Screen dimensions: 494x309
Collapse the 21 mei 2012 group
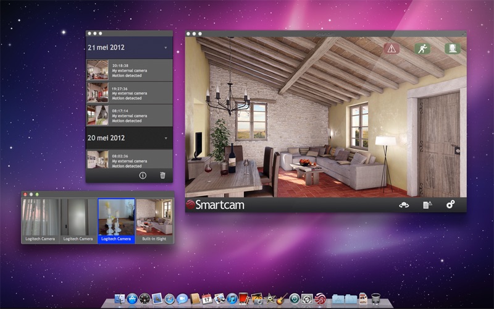(165, 48)
